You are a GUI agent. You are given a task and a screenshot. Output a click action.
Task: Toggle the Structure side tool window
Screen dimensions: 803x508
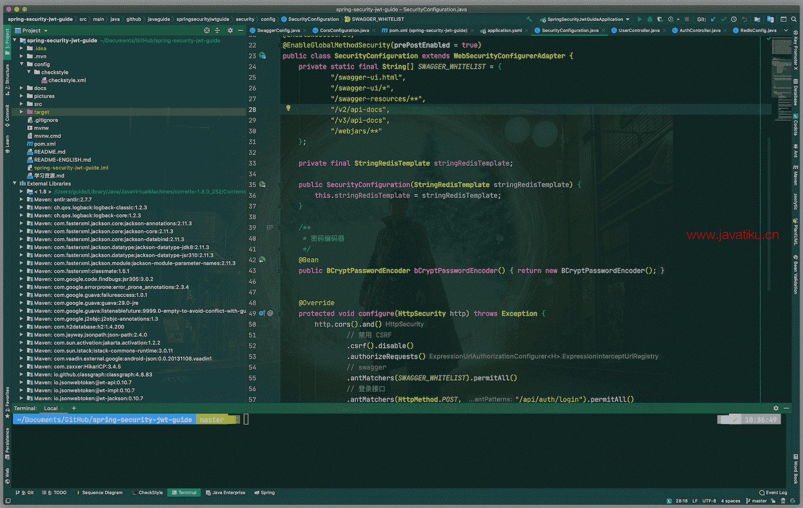click(x=7, y=79)
